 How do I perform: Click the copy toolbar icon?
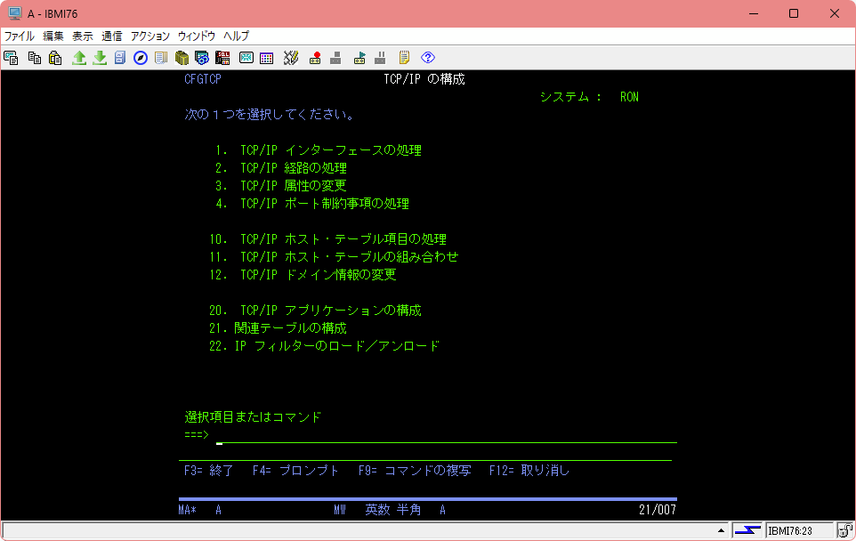coord(35,57)
